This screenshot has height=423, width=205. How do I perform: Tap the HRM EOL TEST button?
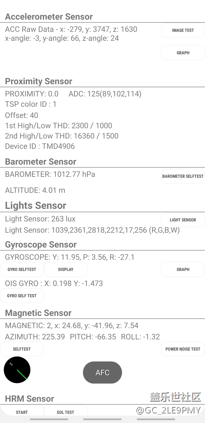[66, 412]
